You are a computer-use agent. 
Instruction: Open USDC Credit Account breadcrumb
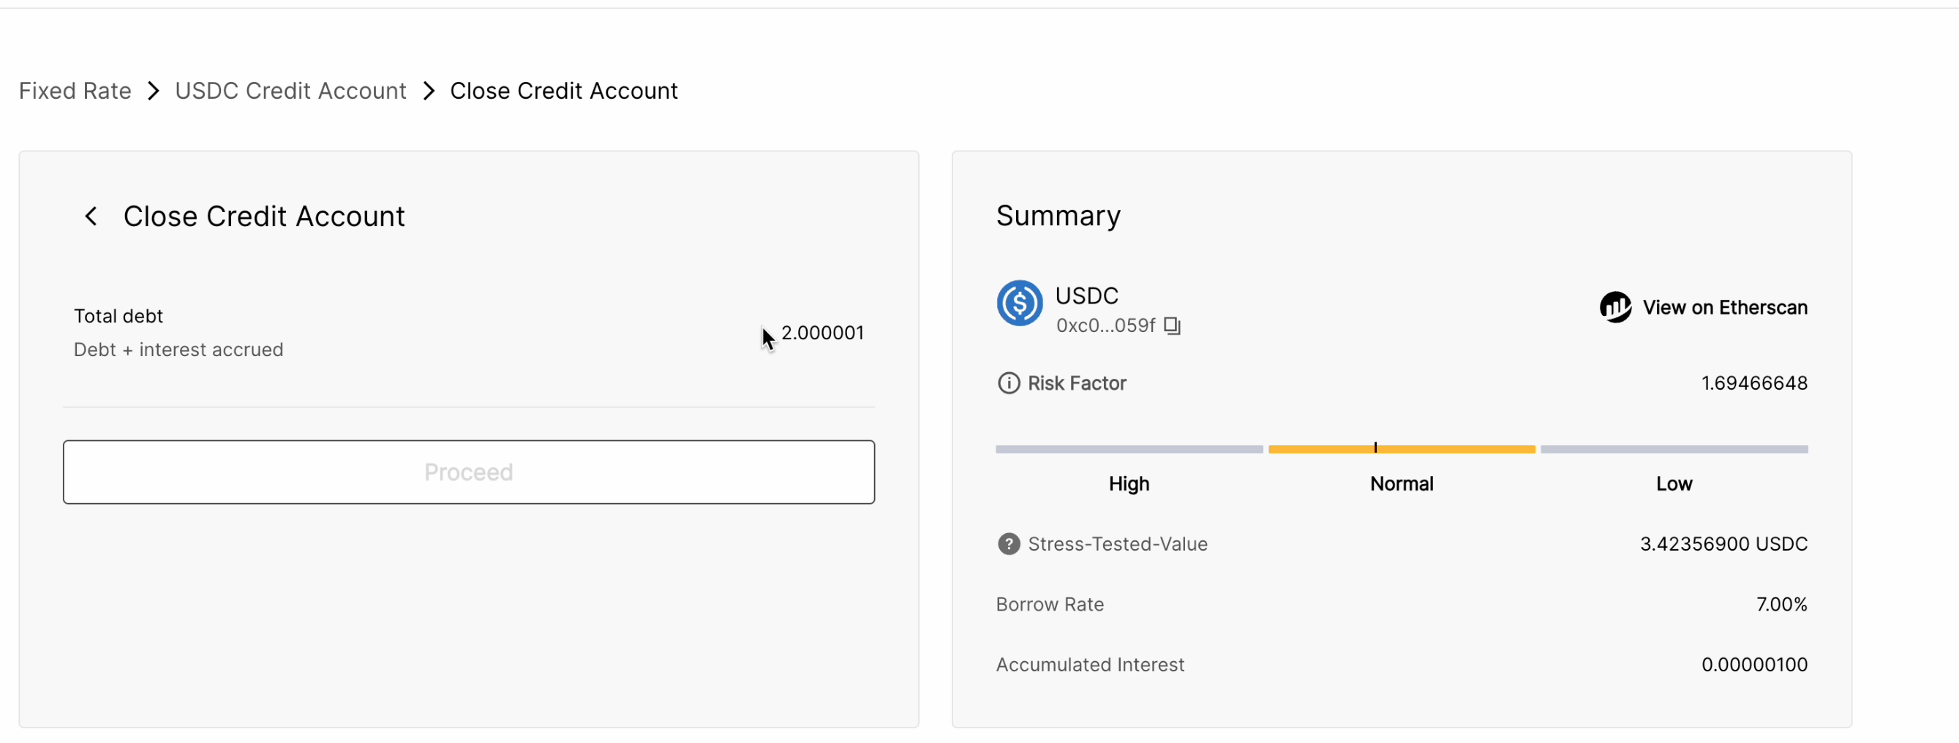click(x=290, y=91)
